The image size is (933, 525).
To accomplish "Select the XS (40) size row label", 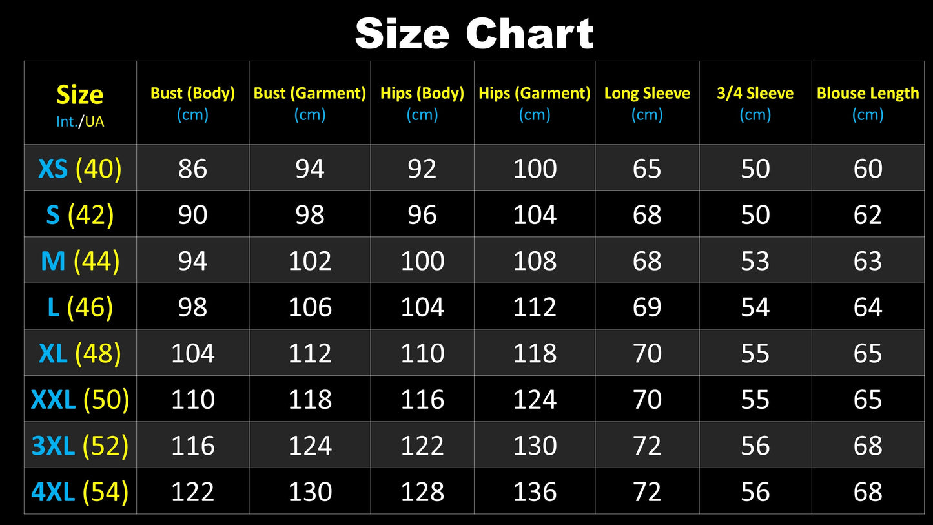I will [x=80, y=169].
